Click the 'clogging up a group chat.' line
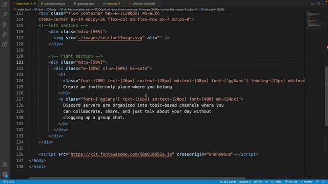The height and width of the screenshot is (184, 328). point(94,118)
